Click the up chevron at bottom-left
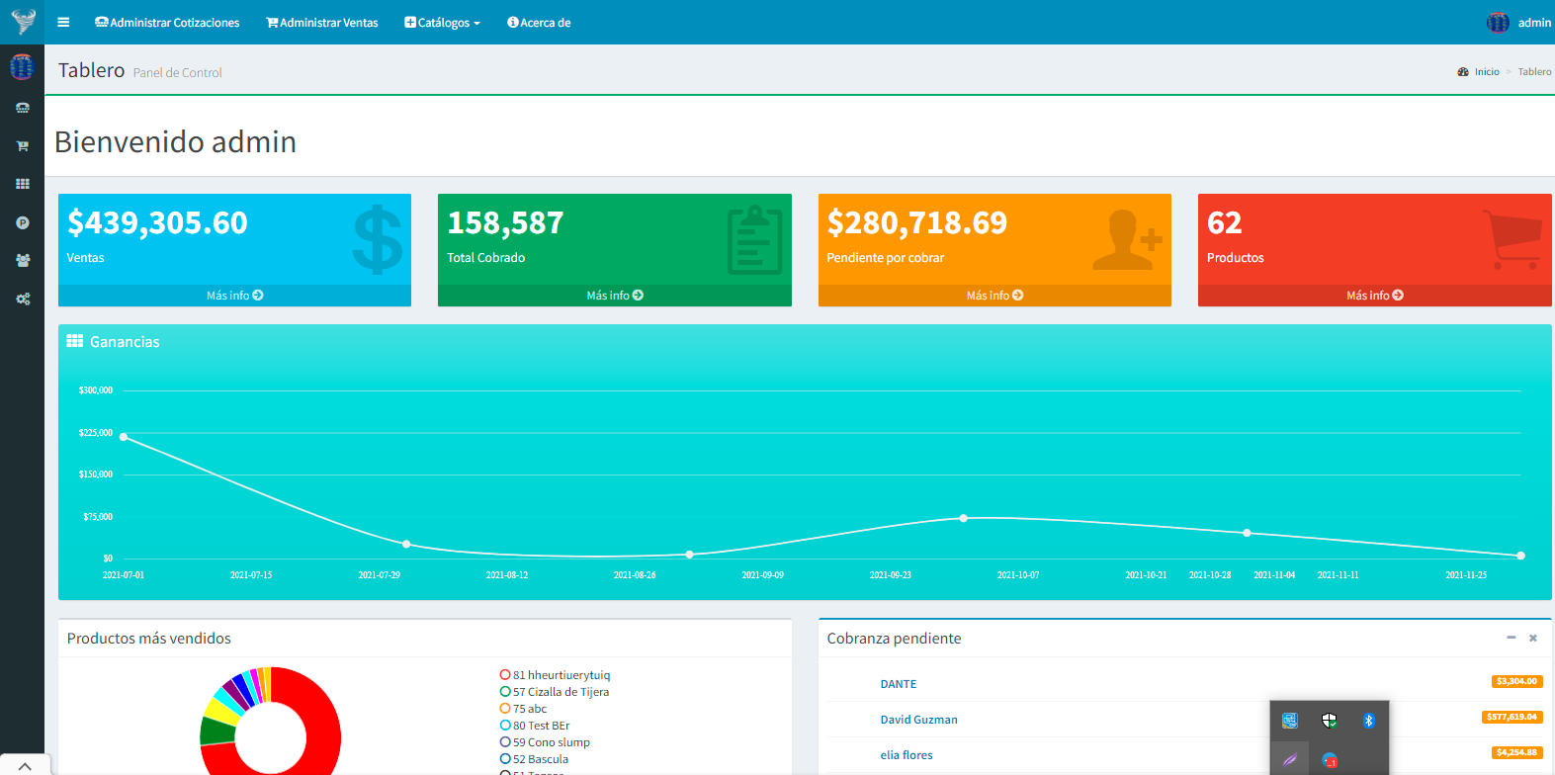Image resolution: width=1555 pixels, height=775 pixels. point(25,766)
